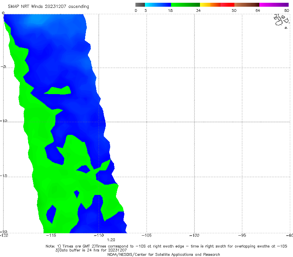Click the swath time label '1:20'

(111, 240)
